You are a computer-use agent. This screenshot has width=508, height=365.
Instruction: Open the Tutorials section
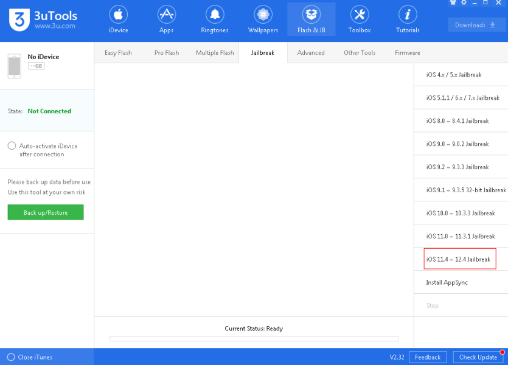408,19
